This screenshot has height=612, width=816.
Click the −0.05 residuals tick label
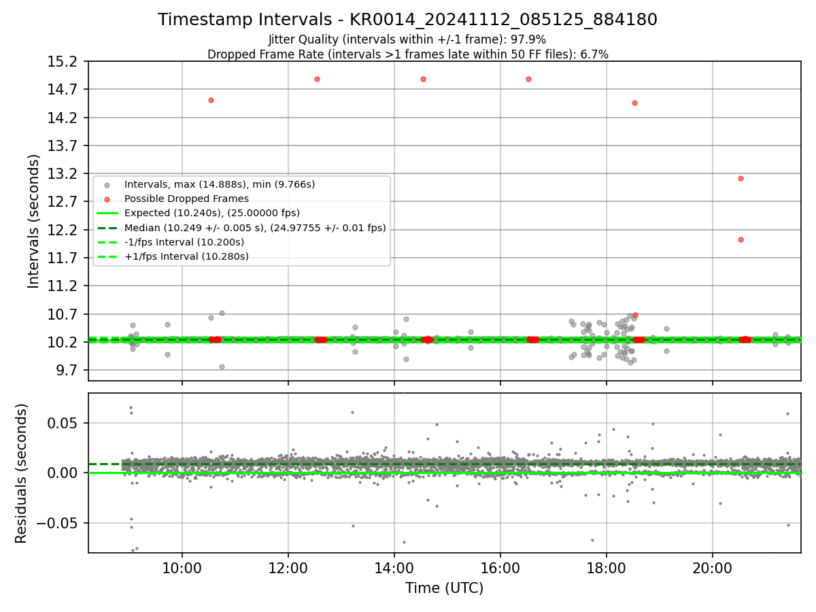[58, 524]
